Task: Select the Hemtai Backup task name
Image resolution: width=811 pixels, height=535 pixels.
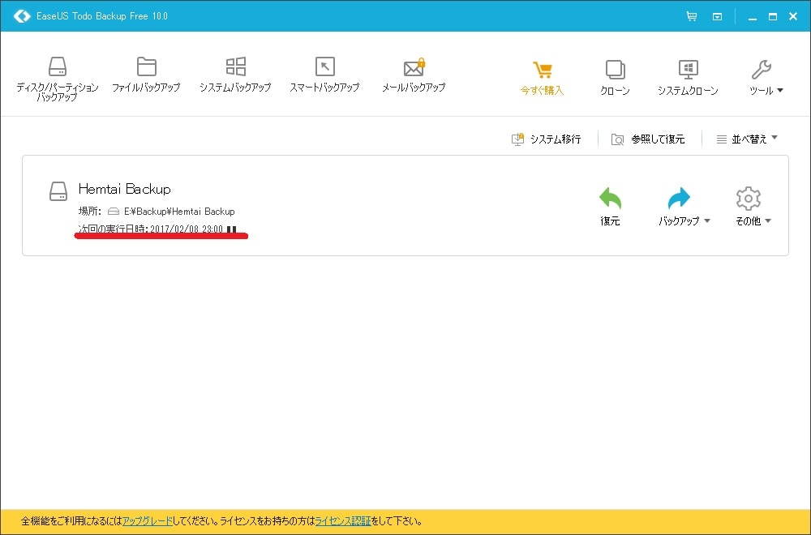Action: (x=125, y=189)
